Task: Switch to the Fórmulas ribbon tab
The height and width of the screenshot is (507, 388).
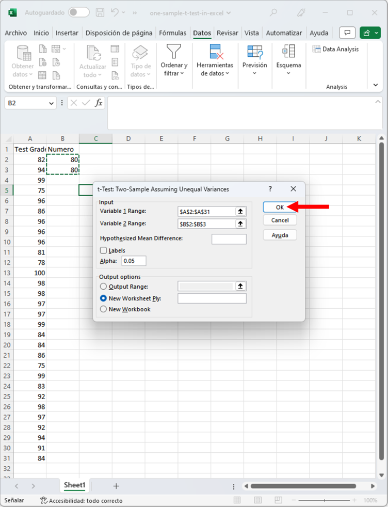Action: (x=173, y=33)
